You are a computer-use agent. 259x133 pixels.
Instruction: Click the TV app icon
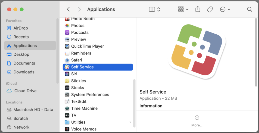tap(67, 115)
